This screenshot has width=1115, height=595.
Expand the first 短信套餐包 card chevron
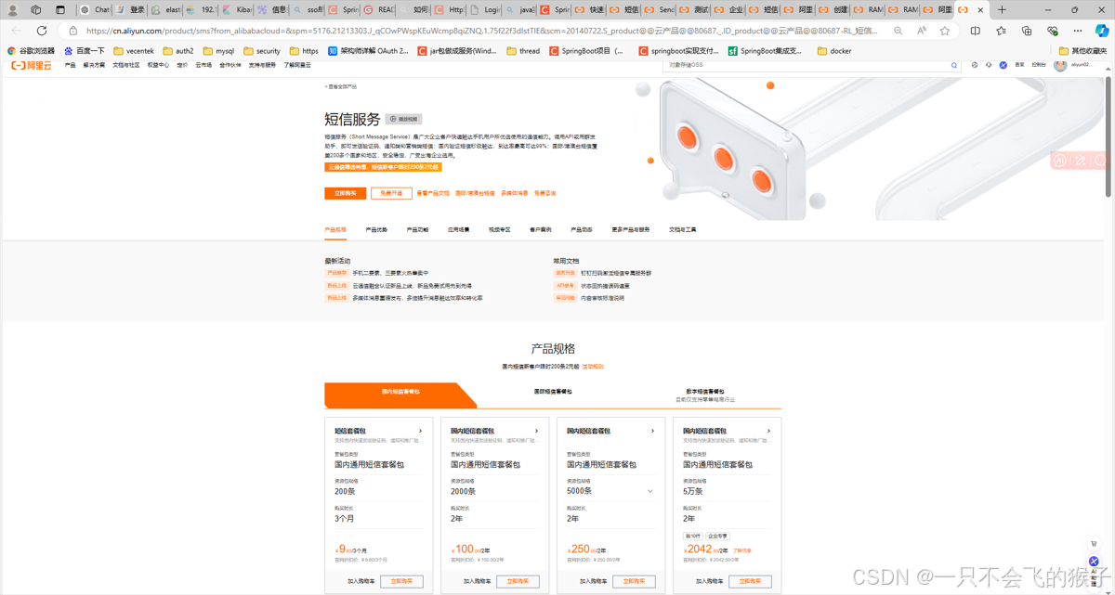click(x=420, y=431)
